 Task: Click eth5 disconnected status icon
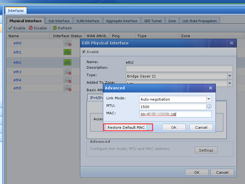67,88
